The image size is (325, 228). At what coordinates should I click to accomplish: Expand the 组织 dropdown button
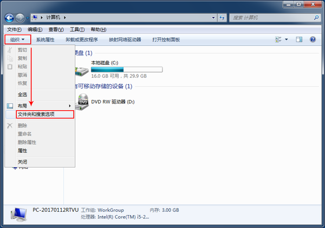pos(18,39)
